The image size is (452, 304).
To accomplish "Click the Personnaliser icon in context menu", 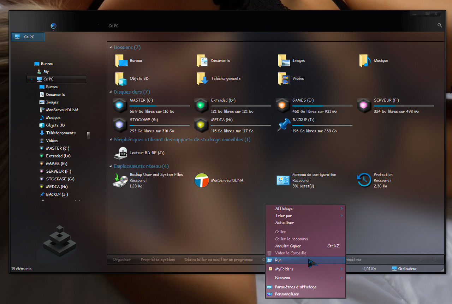I will pos(269,294).
